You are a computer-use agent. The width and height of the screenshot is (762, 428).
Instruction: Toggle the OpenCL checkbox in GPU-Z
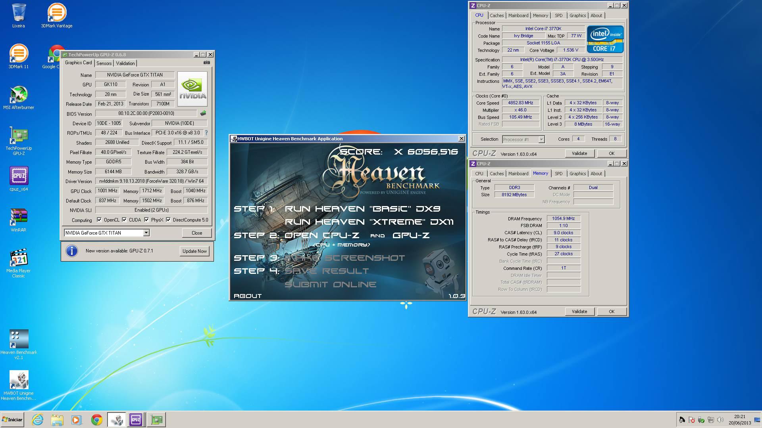point(99,220)
